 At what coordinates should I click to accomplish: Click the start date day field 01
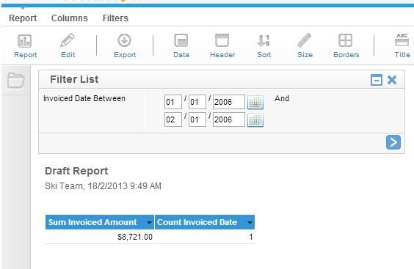(x=173, y=102)
